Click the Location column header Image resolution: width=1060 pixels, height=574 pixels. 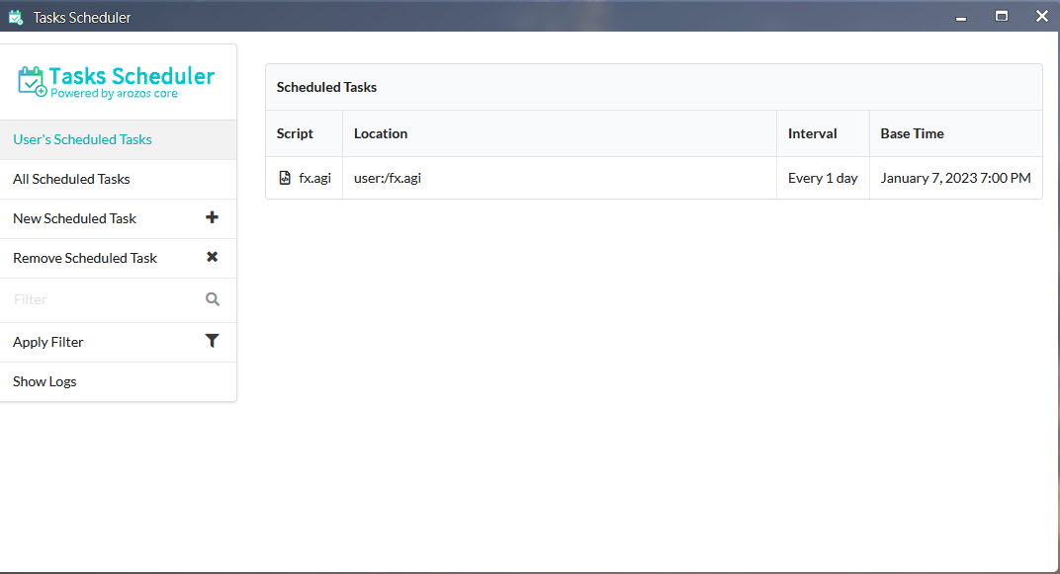tap(381, 133)
